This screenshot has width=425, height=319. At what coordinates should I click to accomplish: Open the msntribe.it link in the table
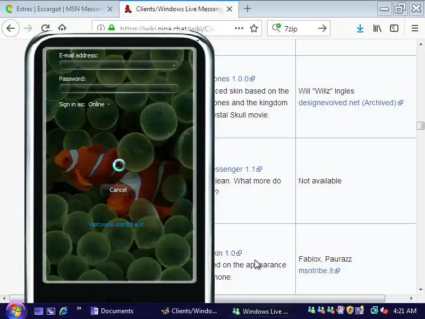click(319, 271)
